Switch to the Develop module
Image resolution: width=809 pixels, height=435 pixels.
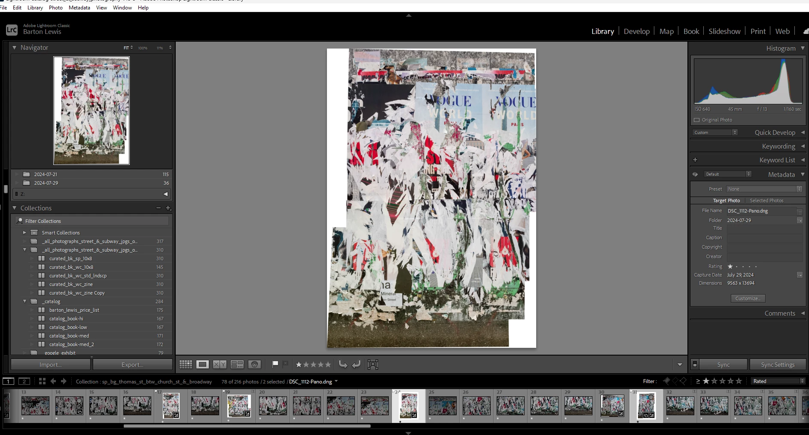point(636,31)
